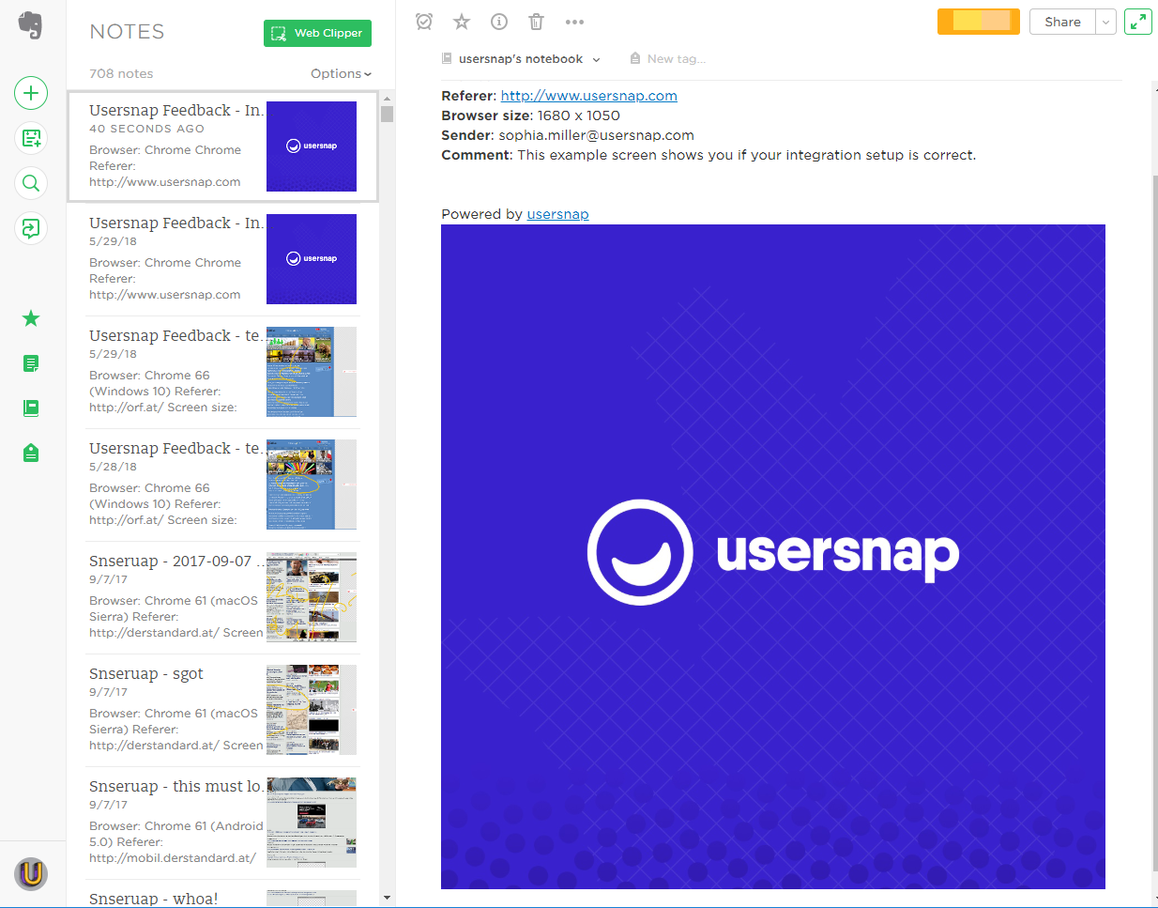Open new note from template icon
Screen dimensions: 1158x908
click(x=31, y=138)
